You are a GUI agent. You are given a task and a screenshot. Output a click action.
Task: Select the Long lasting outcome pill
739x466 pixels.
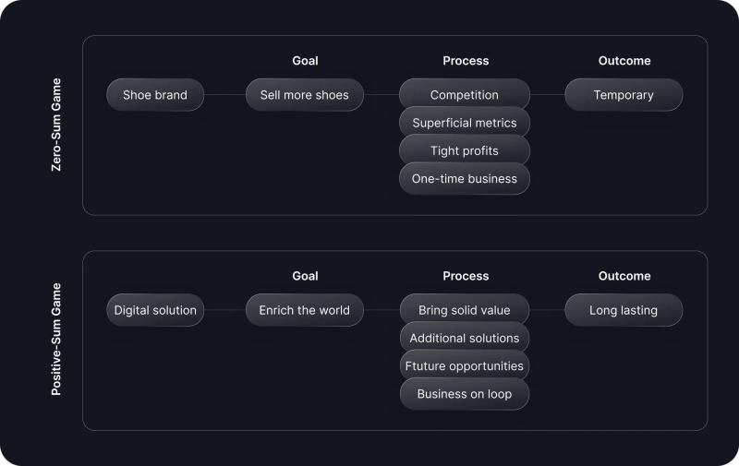(x=624, y=310)
